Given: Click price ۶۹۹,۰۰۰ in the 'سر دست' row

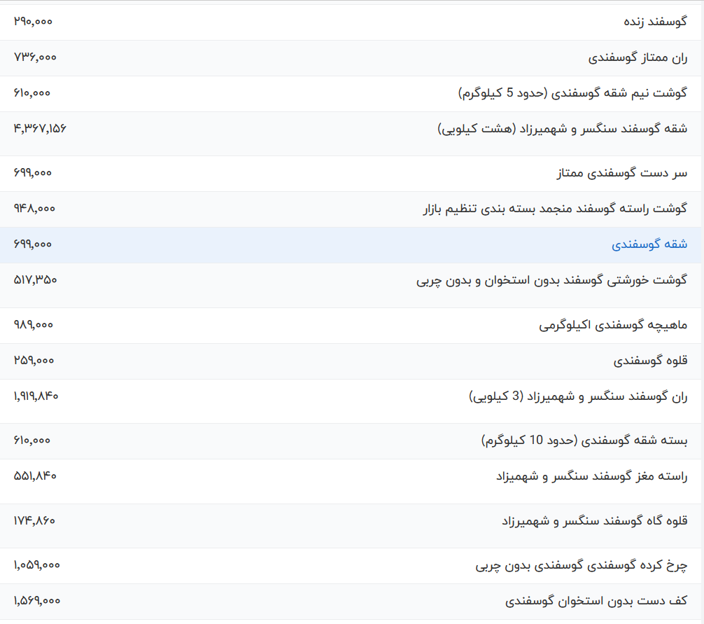Looking at the screenshot, I should click(x=33, y=173).
